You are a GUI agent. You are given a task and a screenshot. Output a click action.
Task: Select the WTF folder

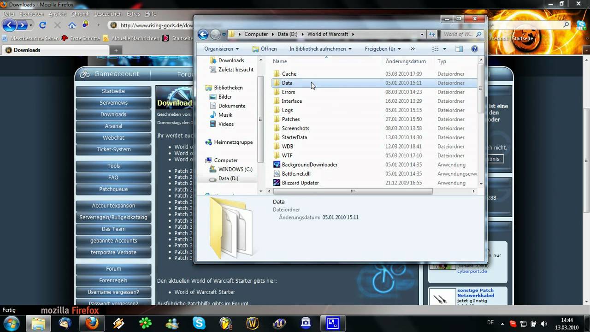pyautogui.click(x=287, y=155)
